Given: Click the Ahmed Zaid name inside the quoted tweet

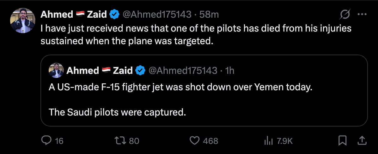Looking at the screenshot, I should click(x=100, y=71).
